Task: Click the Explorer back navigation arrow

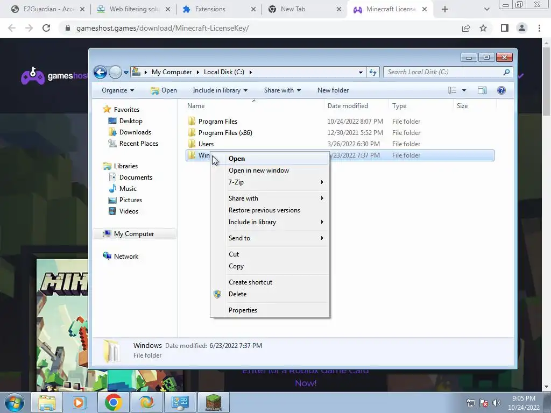Action: tap(100, 73)
